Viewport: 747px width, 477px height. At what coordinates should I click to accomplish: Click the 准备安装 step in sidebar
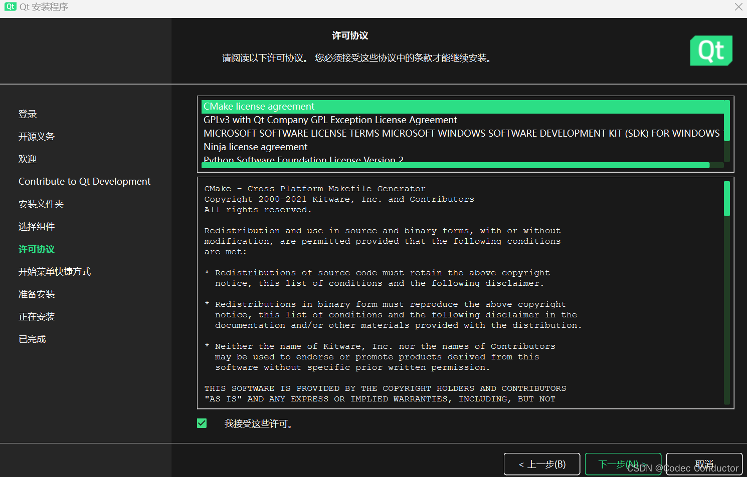tap(37, 294)
